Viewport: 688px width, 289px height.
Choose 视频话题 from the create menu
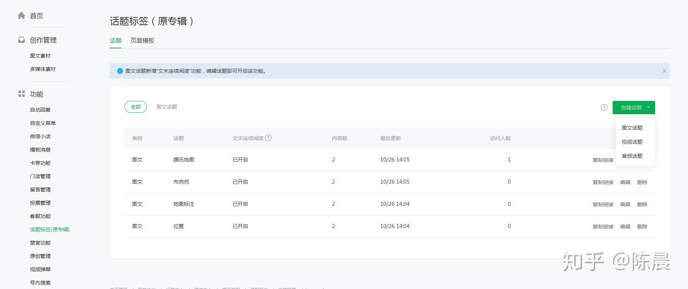pyautogui.click(x=632, y=142)
